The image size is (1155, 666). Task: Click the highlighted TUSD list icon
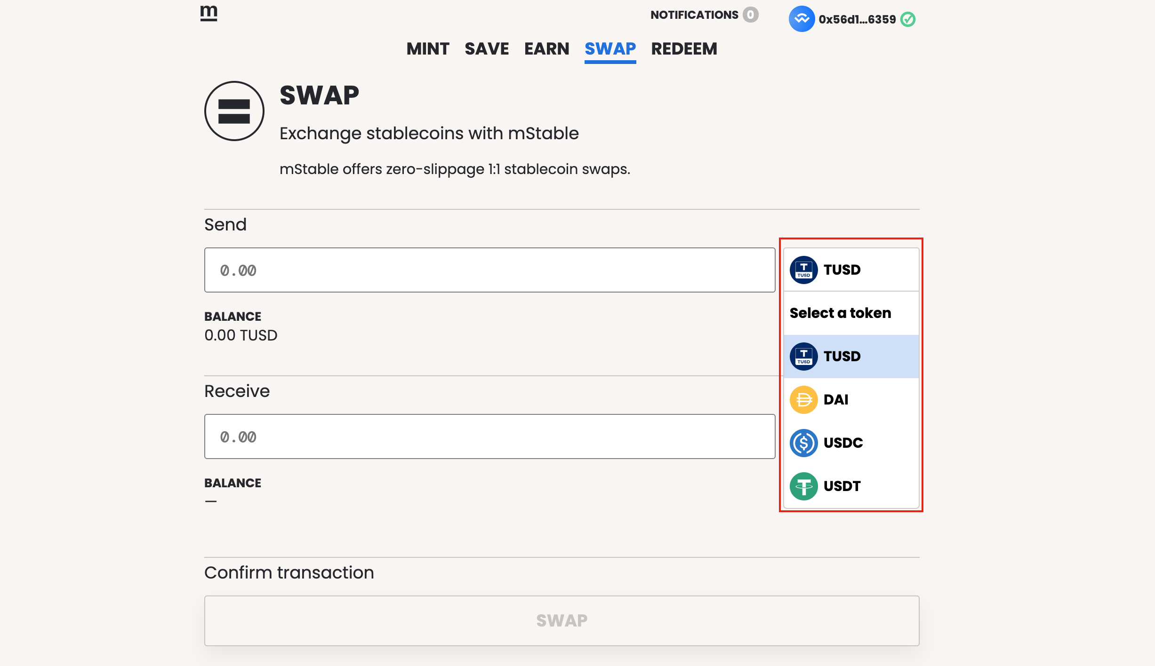click(803, 357)
